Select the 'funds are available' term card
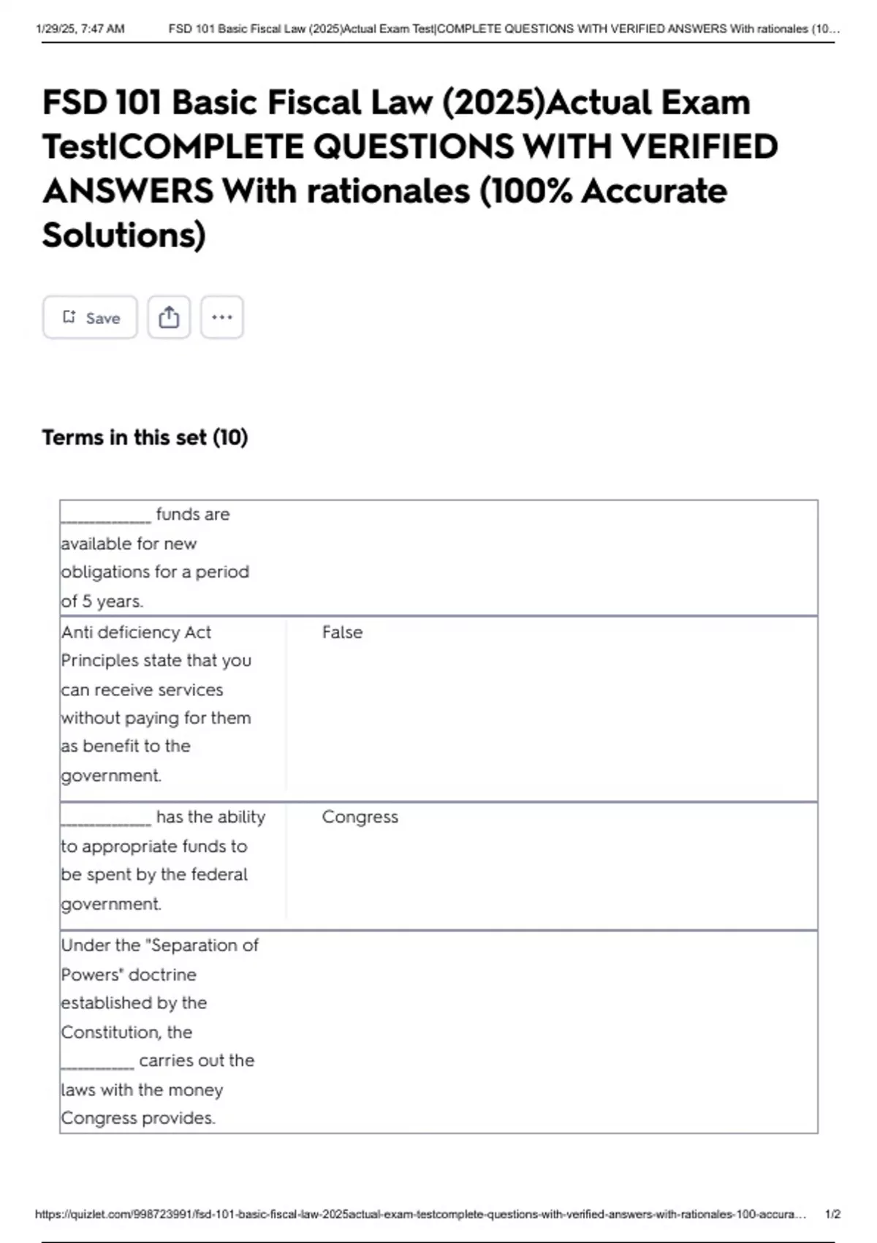Image resolution: width=877 pixels, height=1243 pixels. pos(438,558)
